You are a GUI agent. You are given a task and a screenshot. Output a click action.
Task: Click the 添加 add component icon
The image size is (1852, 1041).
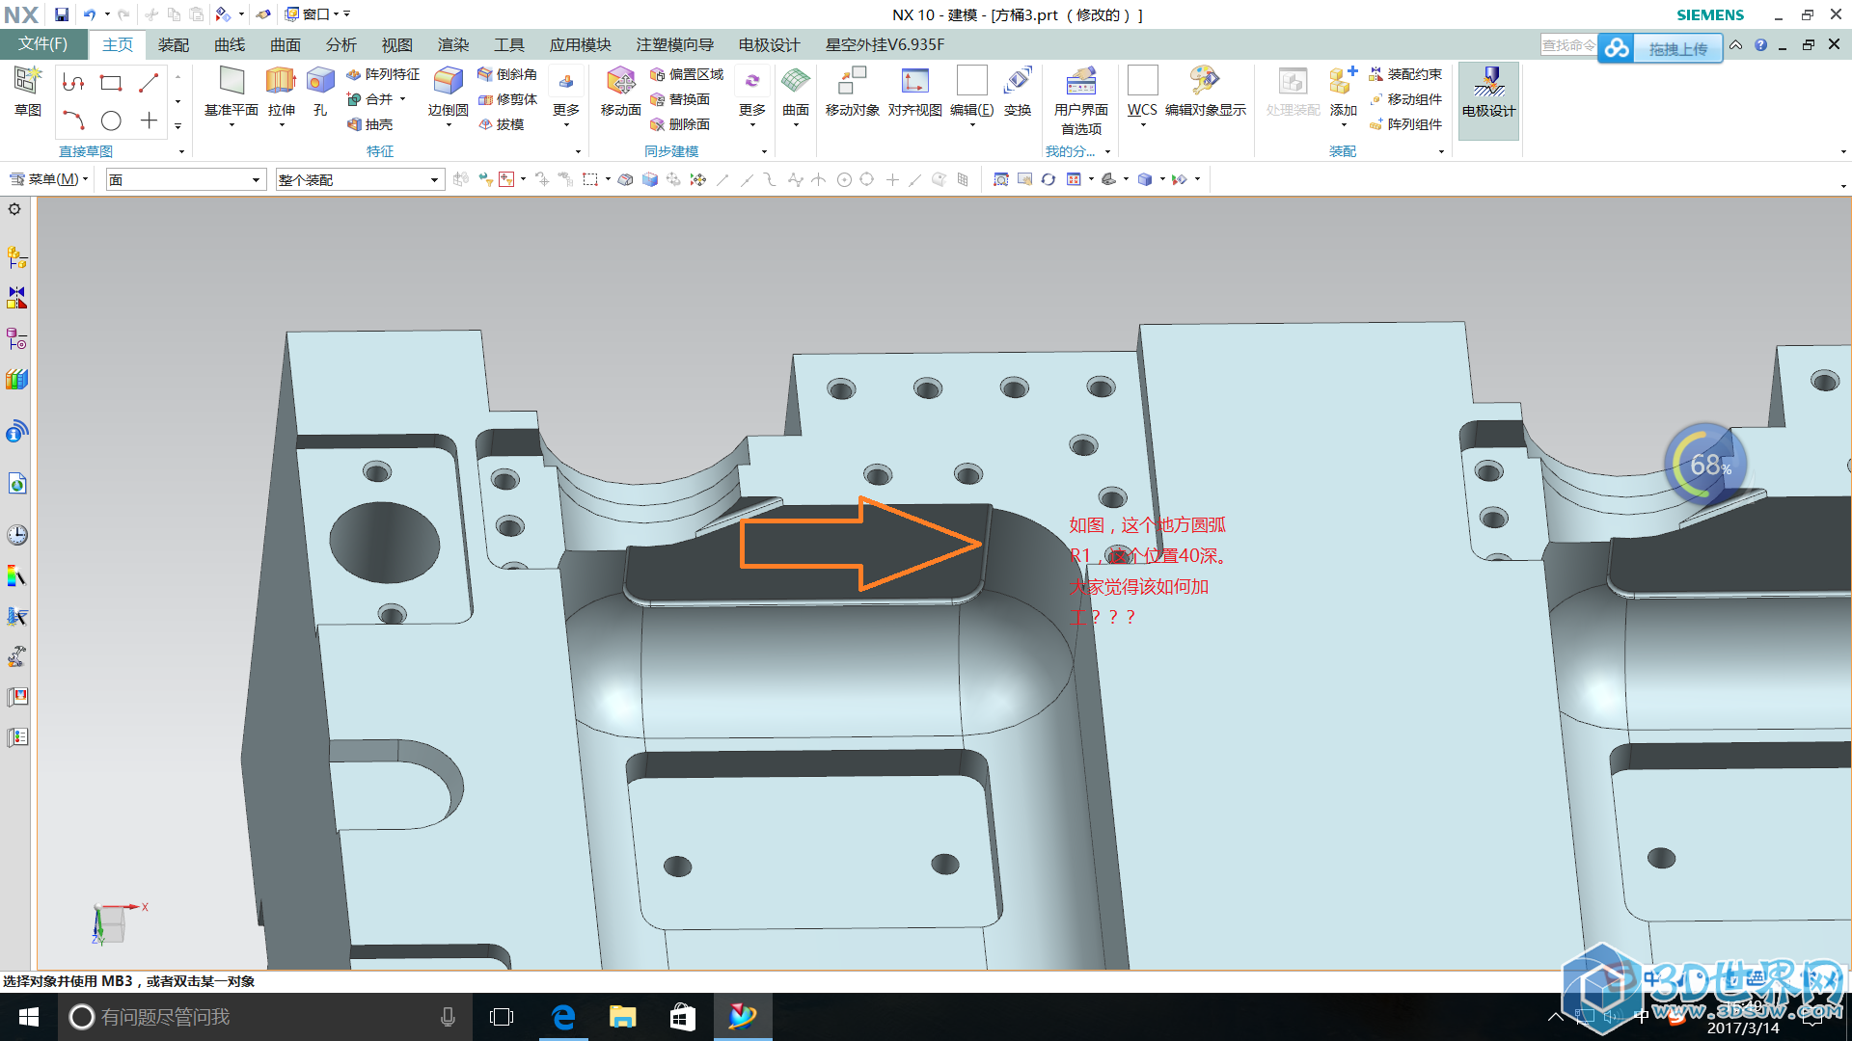1343,81
